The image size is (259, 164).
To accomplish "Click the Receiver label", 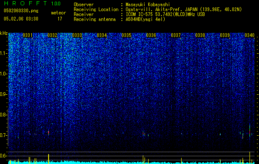I will coord(84,14).
